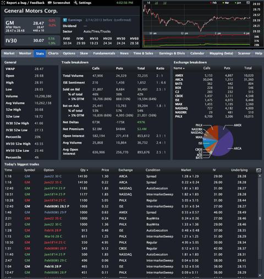The width and height of the screenshot is (264, 279).
Task: Click the Open Interest row label
Action: (74, 136)
